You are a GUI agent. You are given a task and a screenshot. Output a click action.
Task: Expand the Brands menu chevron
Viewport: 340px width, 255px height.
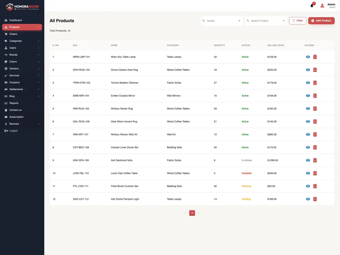39,55
